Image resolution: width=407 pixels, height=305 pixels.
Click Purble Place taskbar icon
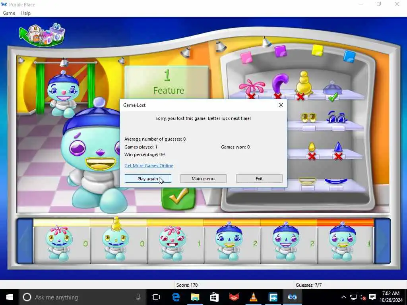tap(292, 297)
